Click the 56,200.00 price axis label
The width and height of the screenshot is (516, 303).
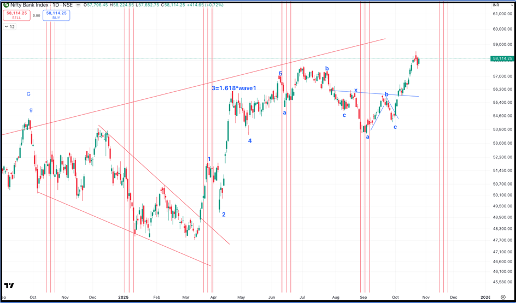coord(503,89)
